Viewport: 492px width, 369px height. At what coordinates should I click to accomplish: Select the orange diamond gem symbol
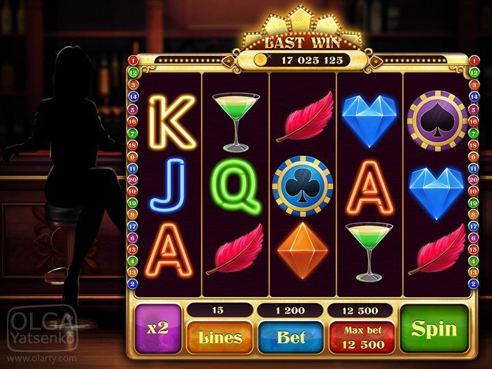pyautogui.click(x=303, y=250)
